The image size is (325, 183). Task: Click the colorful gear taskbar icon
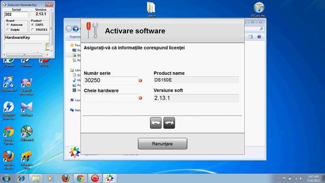tap(110, 178)
